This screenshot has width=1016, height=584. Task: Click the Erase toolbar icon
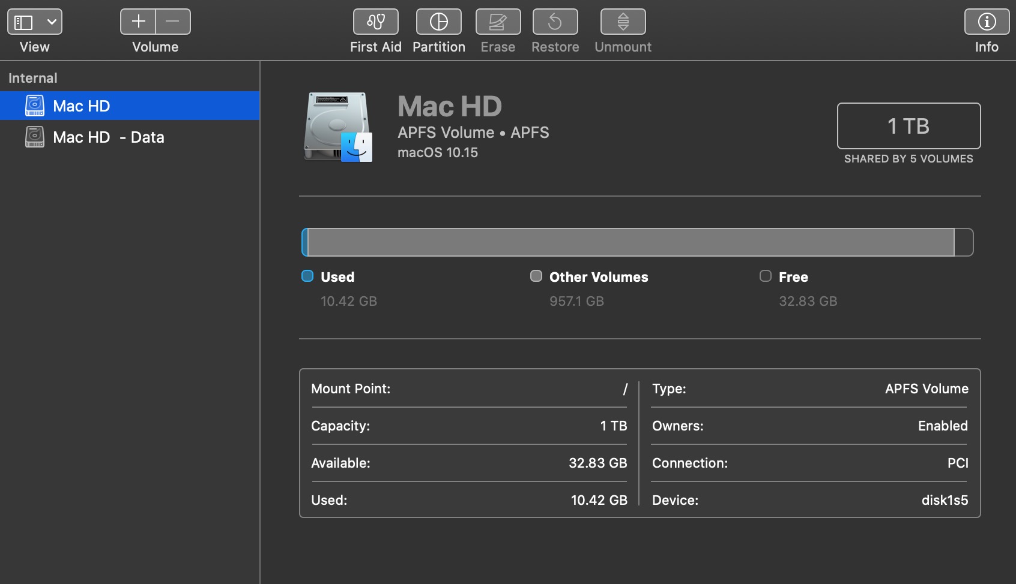498,22
